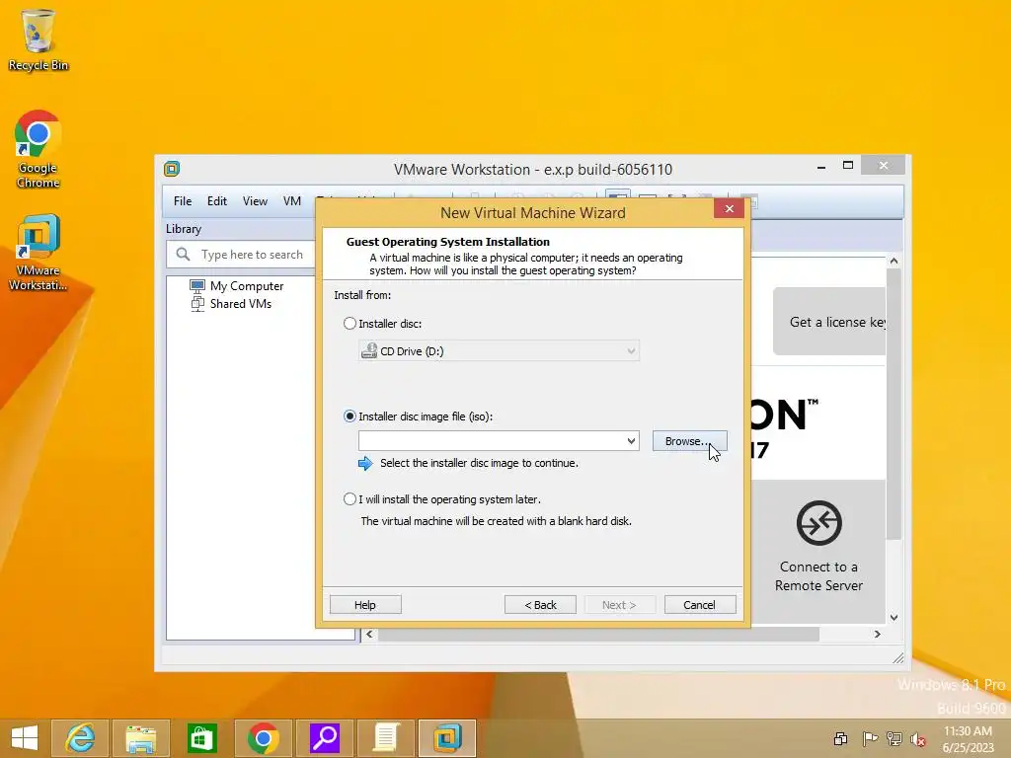Viewport: 1011px width, 758px height.
Task: Open the Action Center flag icon
Action: [869, 738]
